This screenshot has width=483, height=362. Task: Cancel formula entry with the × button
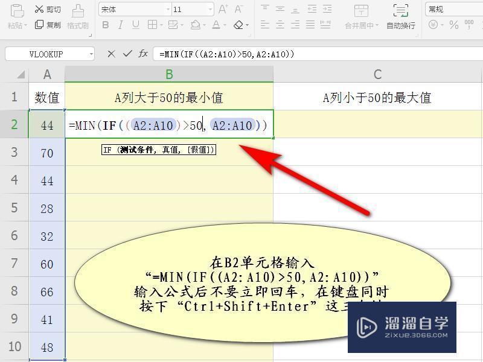(112, 54)
